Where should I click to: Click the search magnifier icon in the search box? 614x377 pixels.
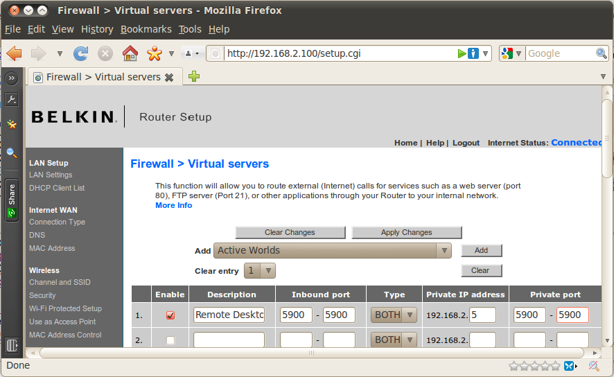601,53
